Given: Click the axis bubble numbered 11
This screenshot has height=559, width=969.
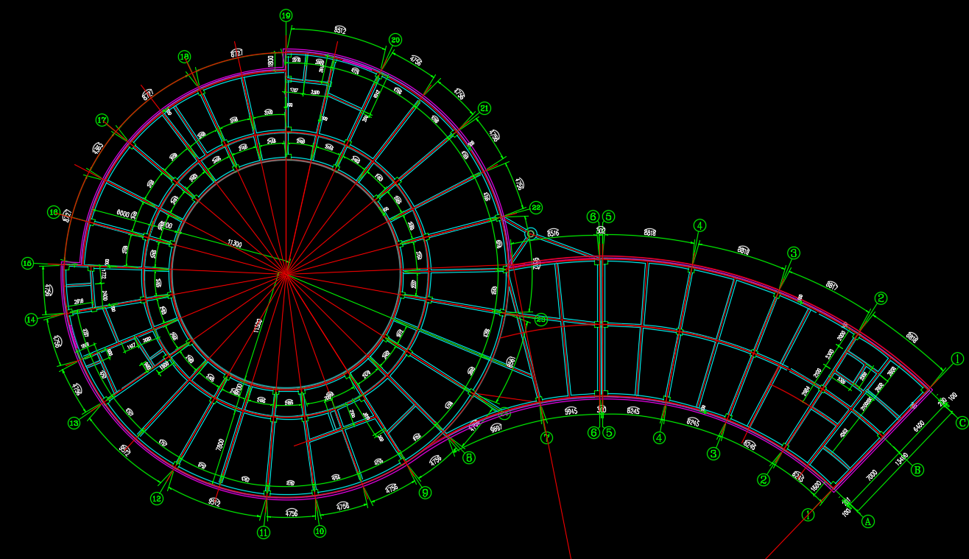Looking at the screenshot, I should [264, 532].
